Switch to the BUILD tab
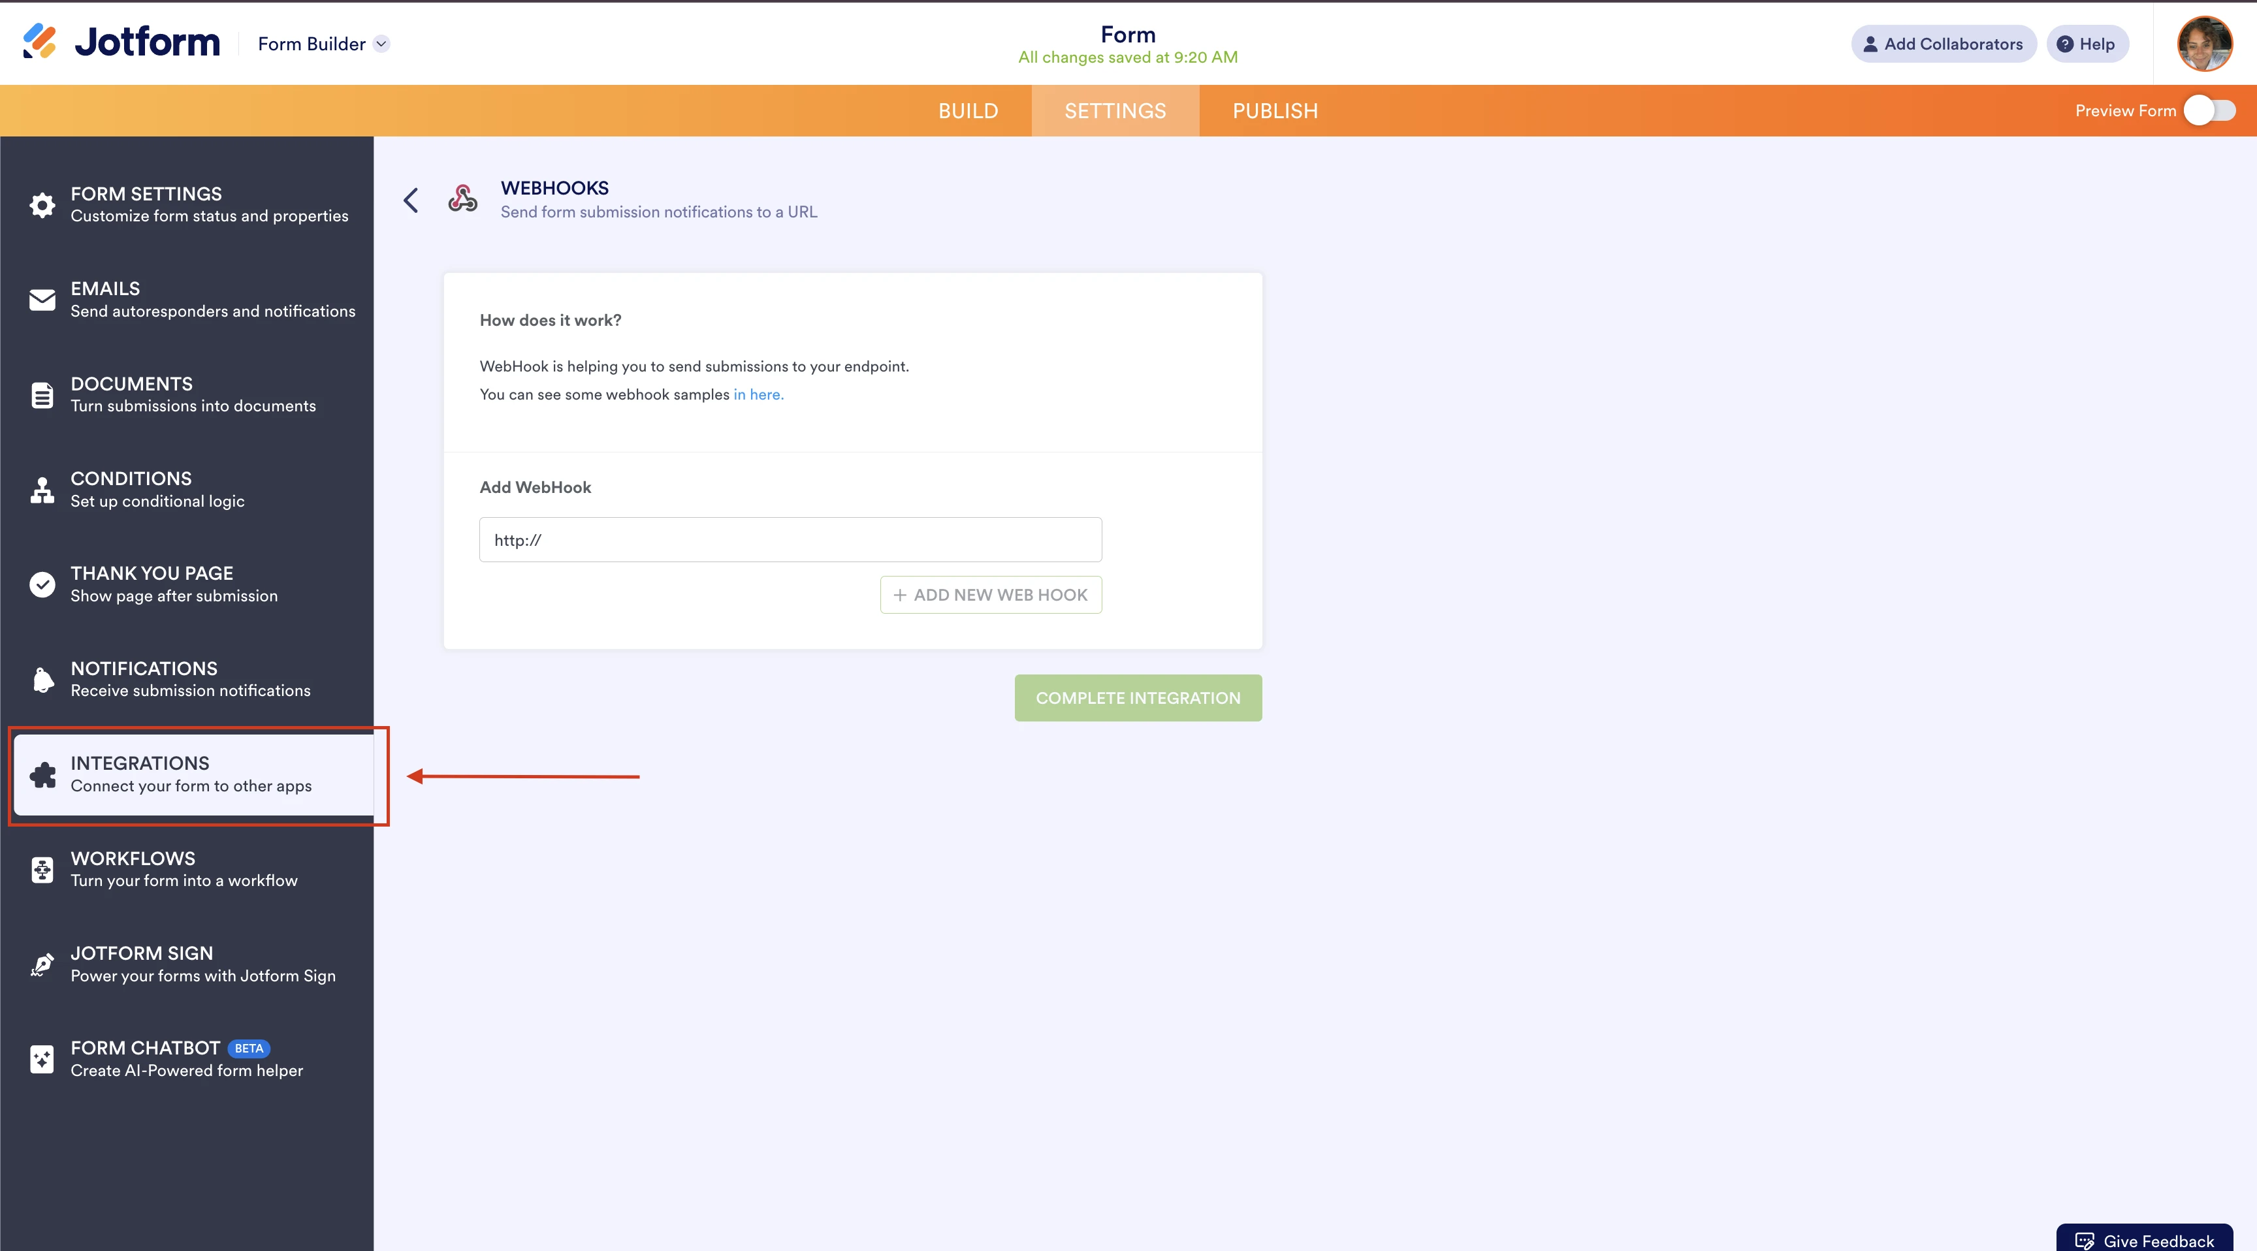This screenshot has height=1251, width=2257. click(x=968, y=110)
